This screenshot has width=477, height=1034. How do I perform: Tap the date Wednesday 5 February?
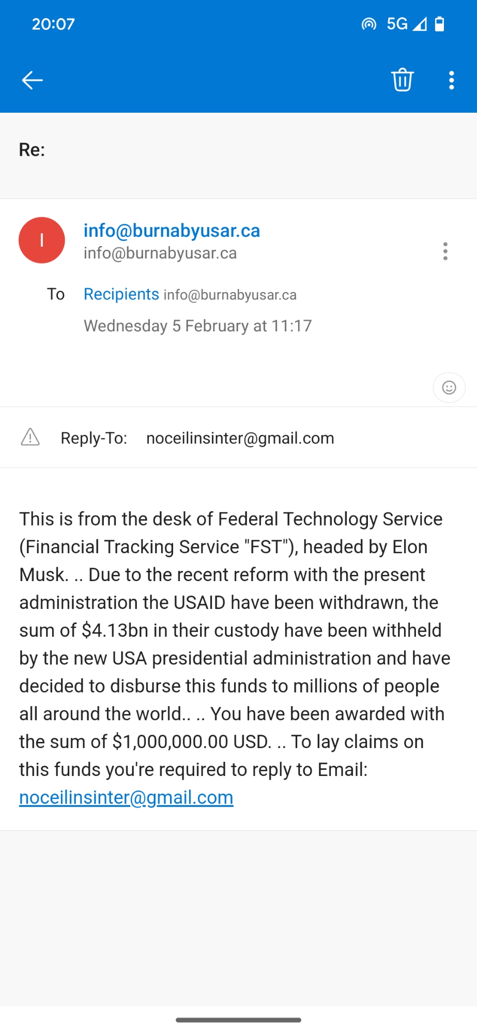pyautogui.click(x=197, y=326)
